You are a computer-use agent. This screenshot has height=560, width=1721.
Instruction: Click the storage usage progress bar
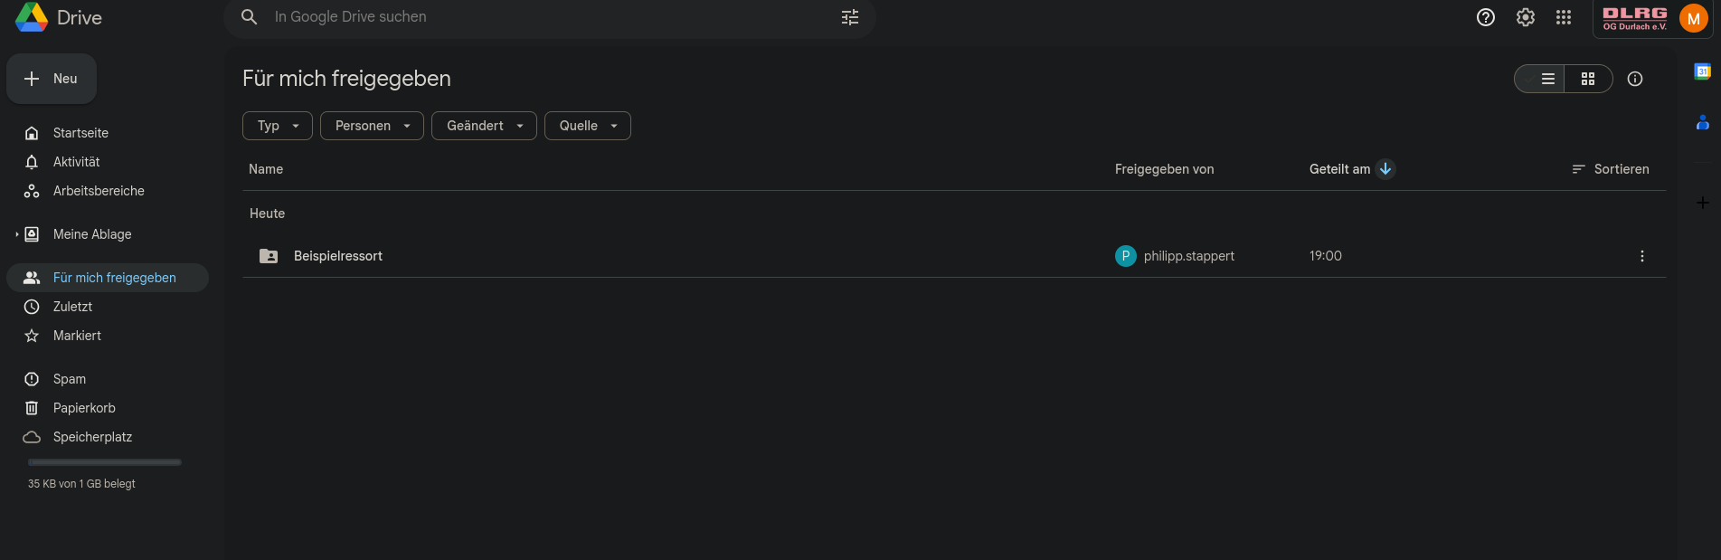pyautogui.click(x=105, y=462)
